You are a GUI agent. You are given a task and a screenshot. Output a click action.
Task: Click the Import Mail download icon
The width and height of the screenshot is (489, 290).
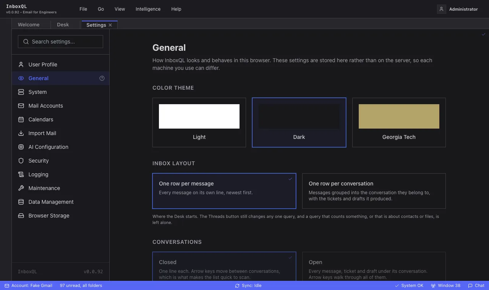[21, 133]
